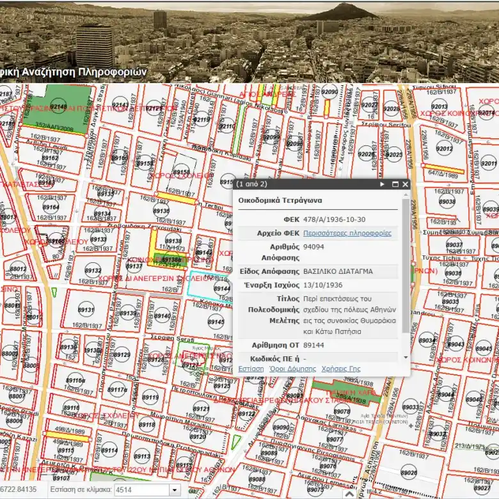Show the next feature in popup
499x499 pixels.
(x=382, y=184)
